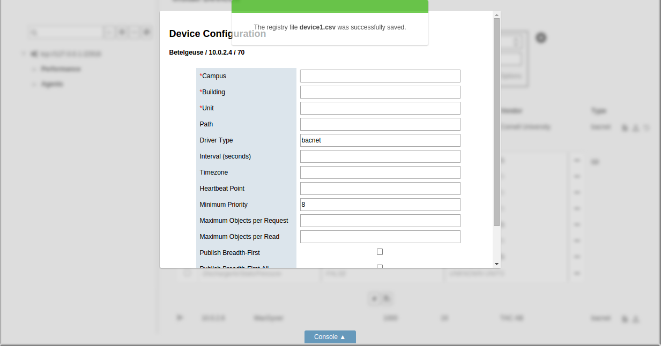Click the Maximum Objects per Request field

pos(380,221)
